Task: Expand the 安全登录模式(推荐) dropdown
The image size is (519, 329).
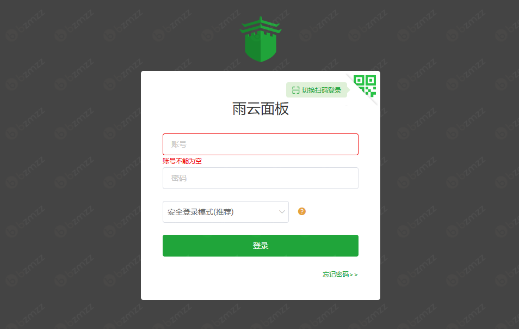Action: click(225, 212)
